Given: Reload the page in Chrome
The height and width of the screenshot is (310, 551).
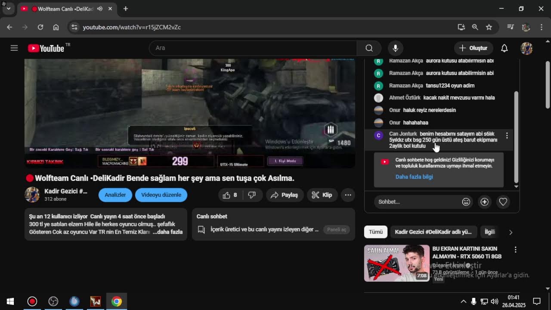Looking at the screenshot, I should click(x=40, y=27).
